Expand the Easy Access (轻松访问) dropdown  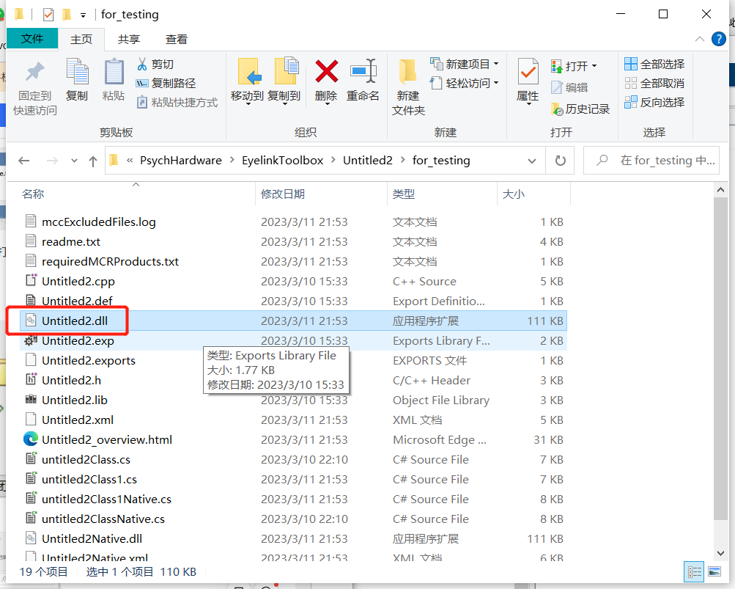coord(496,83)
